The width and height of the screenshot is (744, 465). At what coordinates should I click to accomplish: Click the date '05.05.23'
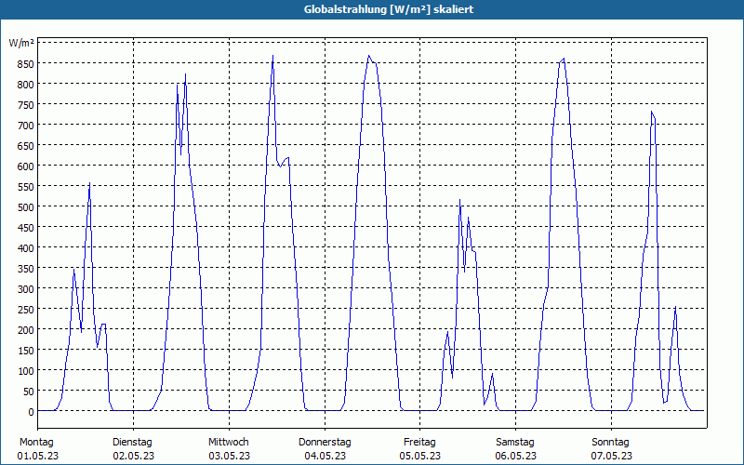[420, 456]
